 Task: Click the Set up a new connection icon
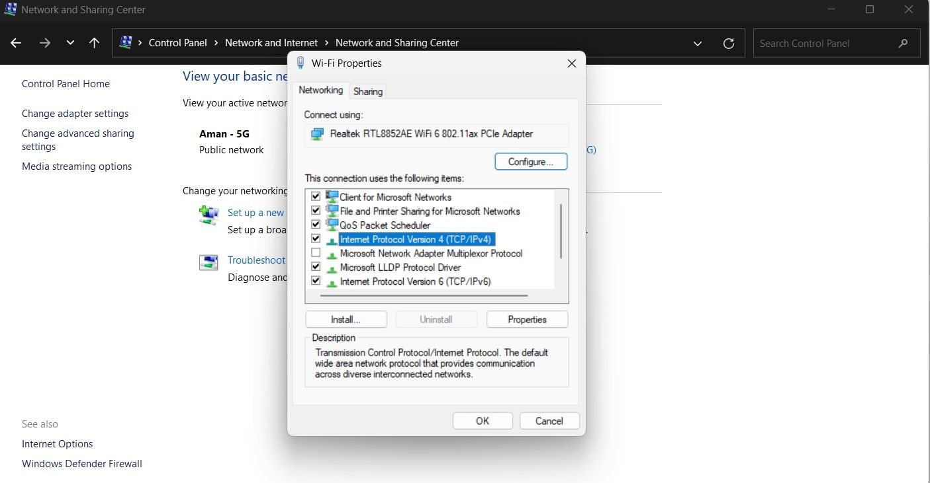click(x=209, y=215)
